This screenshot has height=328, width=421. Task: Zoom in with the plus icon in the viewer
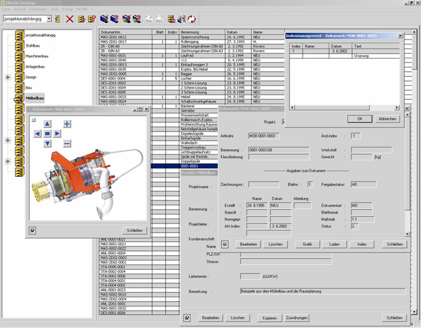coord(67,124)
